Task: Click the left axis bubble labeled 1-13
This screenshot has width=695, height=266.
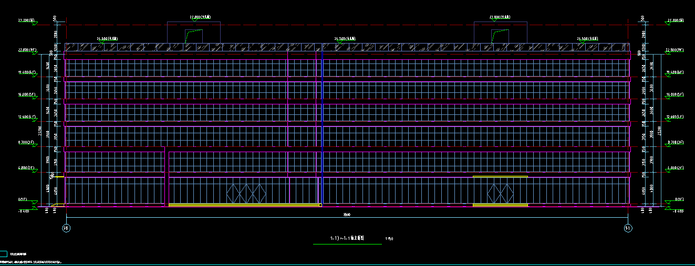Action: pos(66,228)
